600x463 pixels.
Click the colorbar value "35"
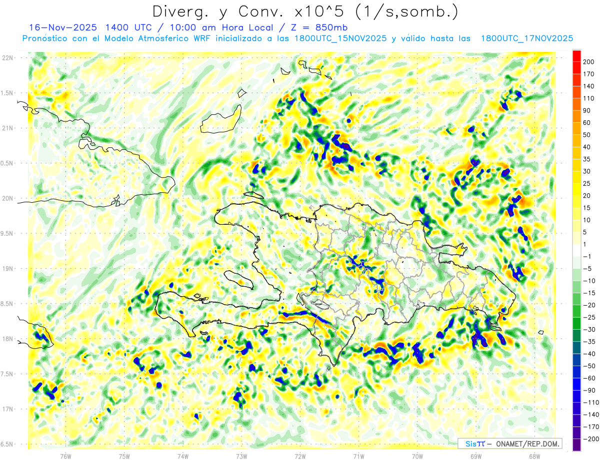(587, 159)
